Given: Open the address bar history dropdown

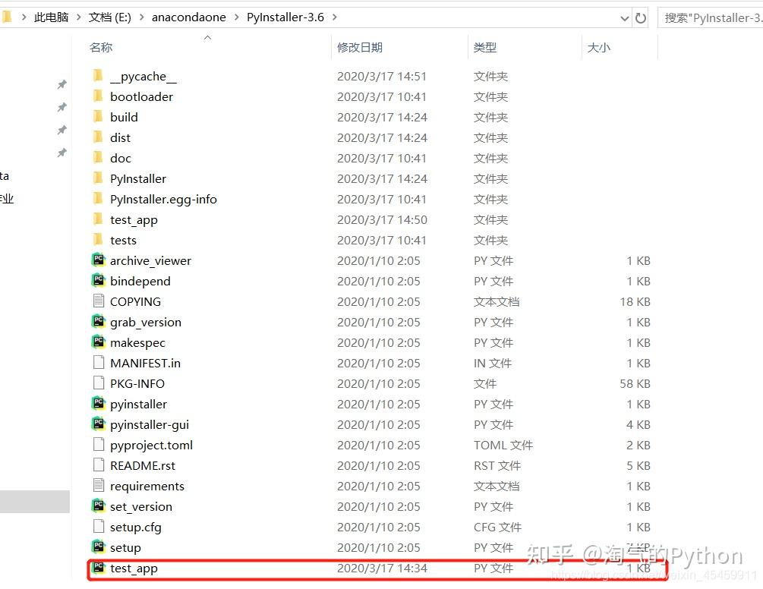Looking at the screenshot, I should (x=624, y=17).
